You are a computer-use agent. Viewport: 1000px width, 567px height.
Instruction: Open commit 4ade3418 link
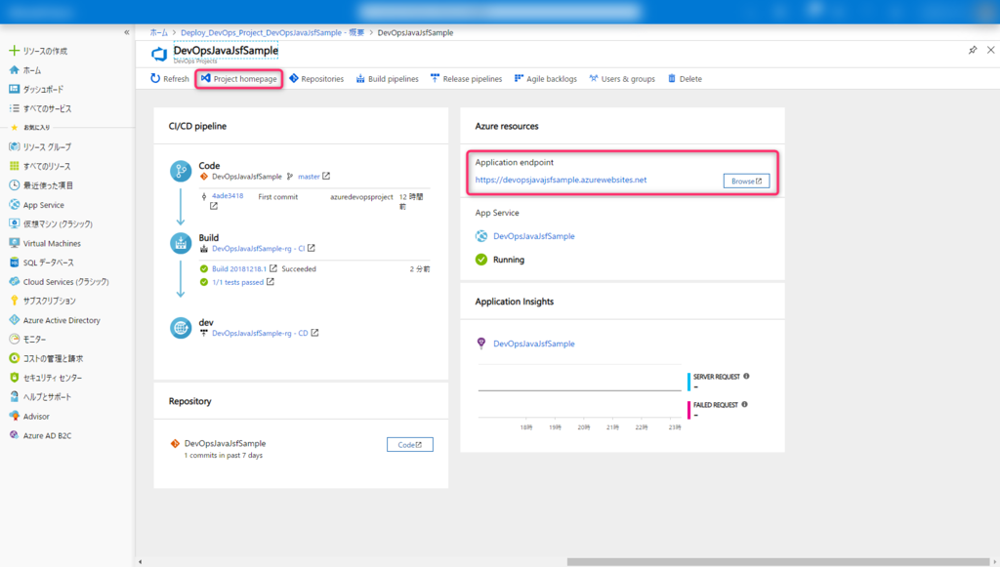point(227,195)
